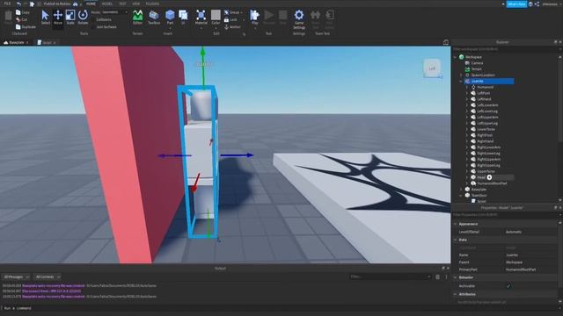Collapse the selected Juanito model node

pyautogui.click(x=461, y=81)
